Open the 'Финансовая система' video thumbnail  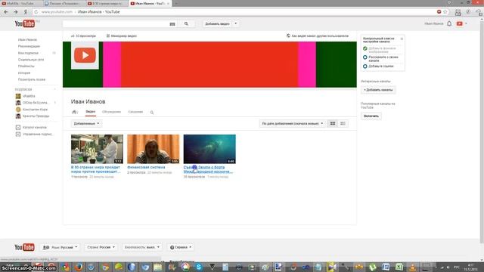(x=153, y=149)
